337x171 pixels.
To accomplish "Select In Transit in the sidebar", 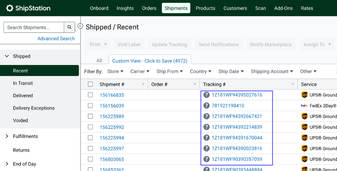I will coord(23,83).
